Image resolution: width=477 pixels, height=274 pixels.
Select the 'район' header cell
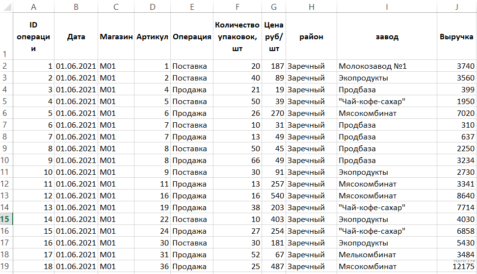point(312,37)
